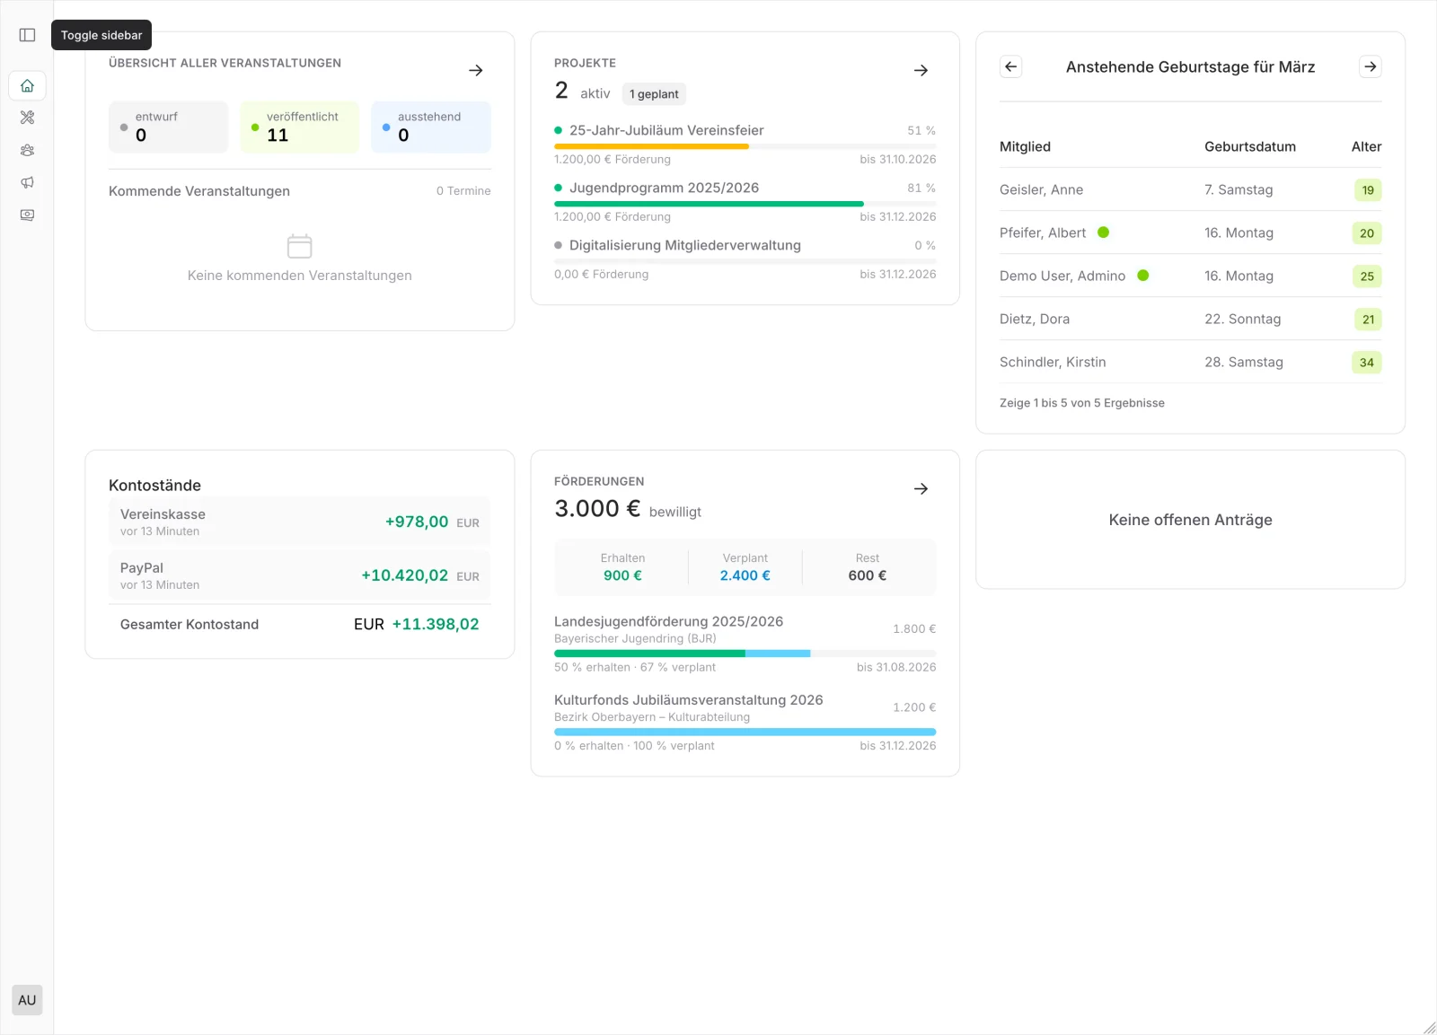
Task: Open the Projekte arrow icon
Action: pos(921,70)
